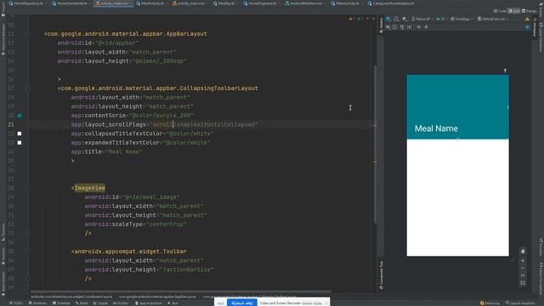Set preview zoom to 1:1
This screenshot has width=544, height=306.
523,275
